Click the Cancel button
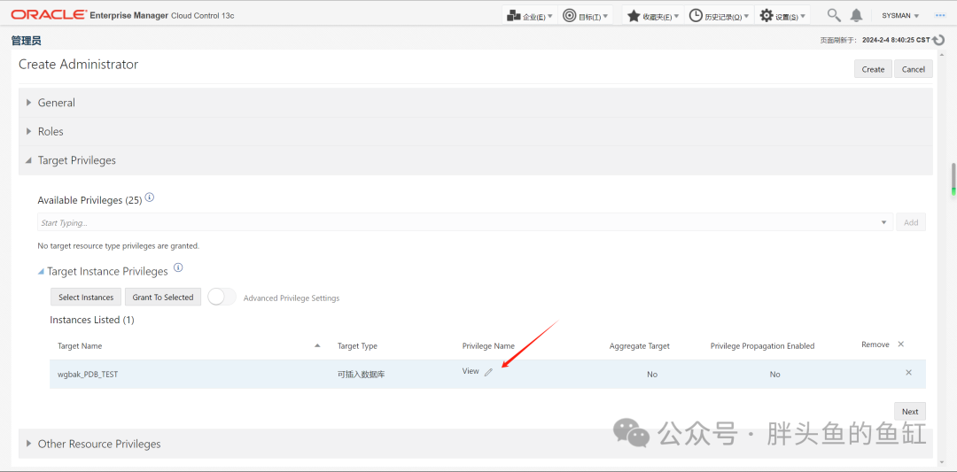The width and height of the screenshot is (957, 472). pos(913,69)
